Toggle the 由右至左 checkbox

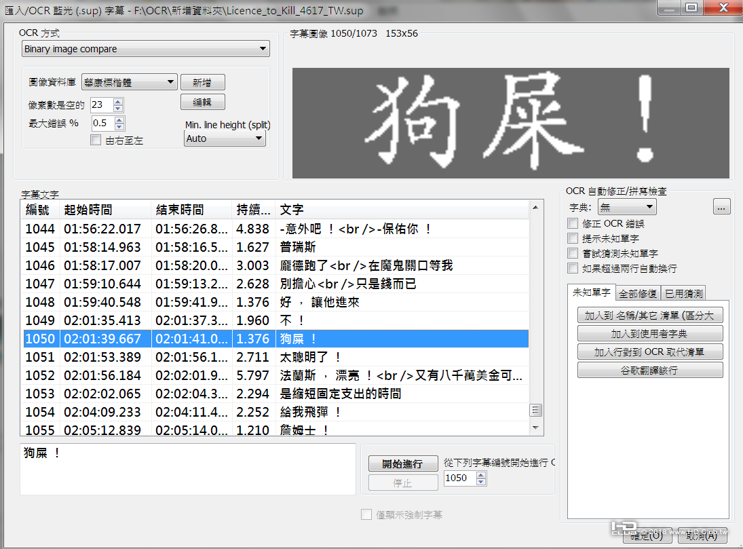96,140
